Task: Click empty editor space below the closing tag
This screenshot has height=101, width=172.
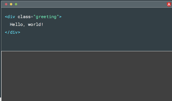Action: tap(75, 43)
